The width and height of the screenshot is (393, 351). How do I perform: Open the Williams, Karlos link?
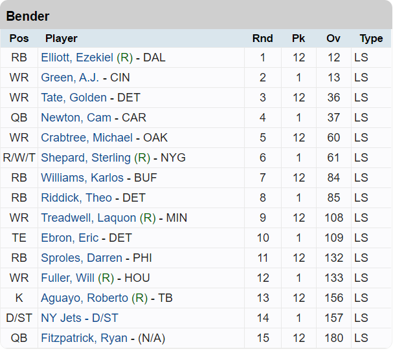82,178
